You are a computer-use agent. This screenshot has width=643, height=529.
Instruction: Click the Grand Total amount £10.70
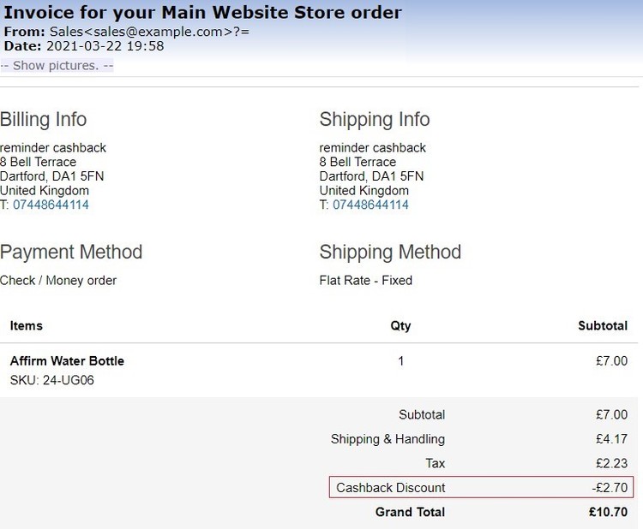[608, 513]
